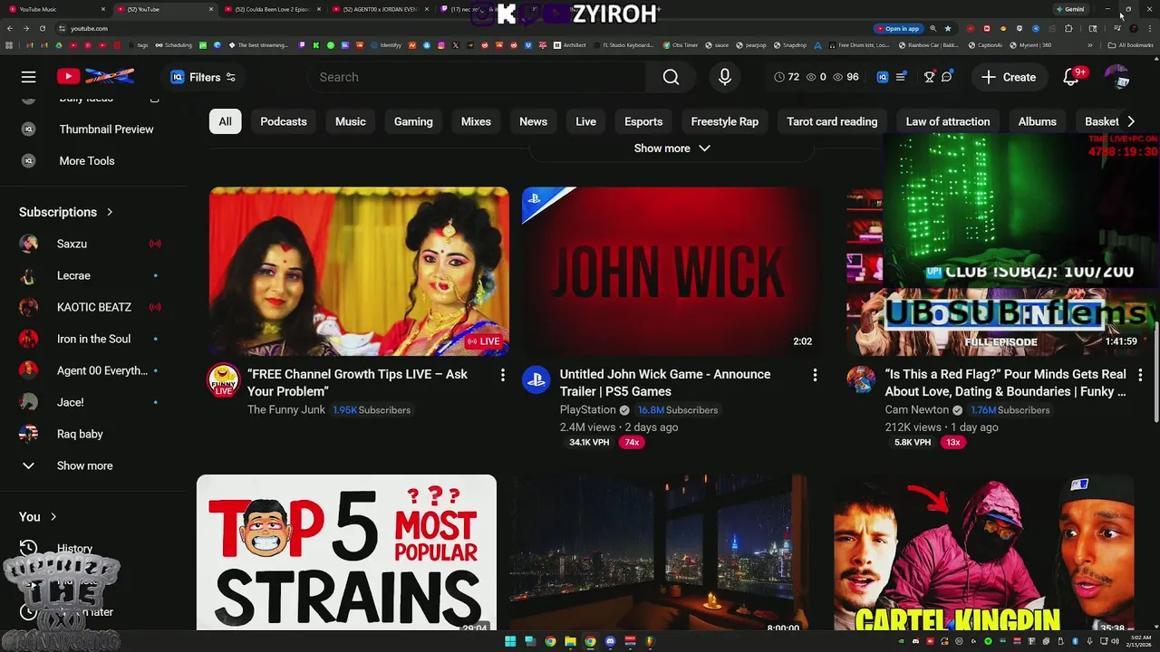
Task: Reload the page with refresh icon
Action: click(x=42, y=28)
